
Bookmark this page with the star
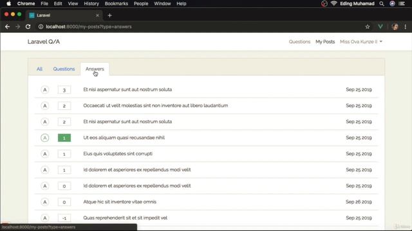368,27
